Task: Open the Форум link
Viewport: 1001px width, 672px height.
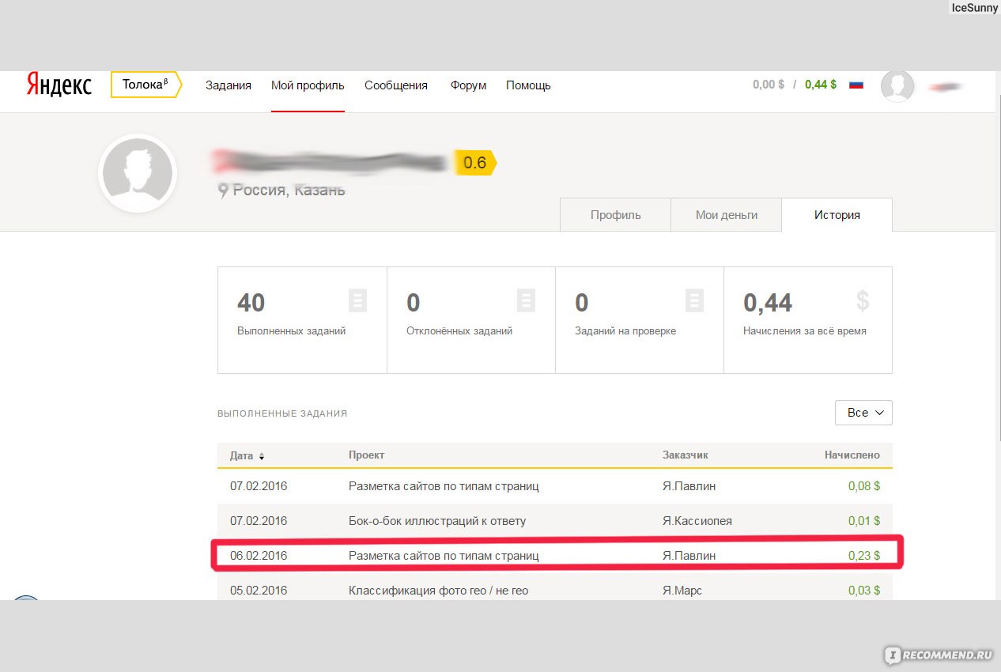Action: tap(468, 85)
